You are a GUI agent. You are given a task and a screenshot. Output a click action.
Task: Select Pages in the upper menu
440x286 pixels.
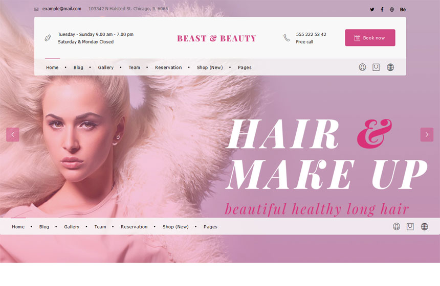[x=245, y=67]
